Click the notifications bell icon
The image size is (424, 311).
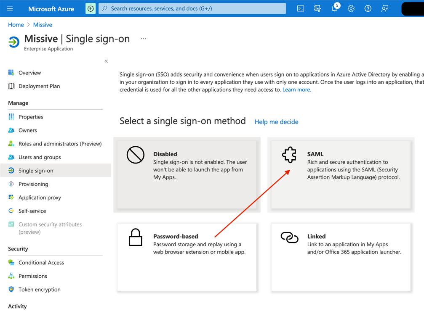[x=334, y=8]
